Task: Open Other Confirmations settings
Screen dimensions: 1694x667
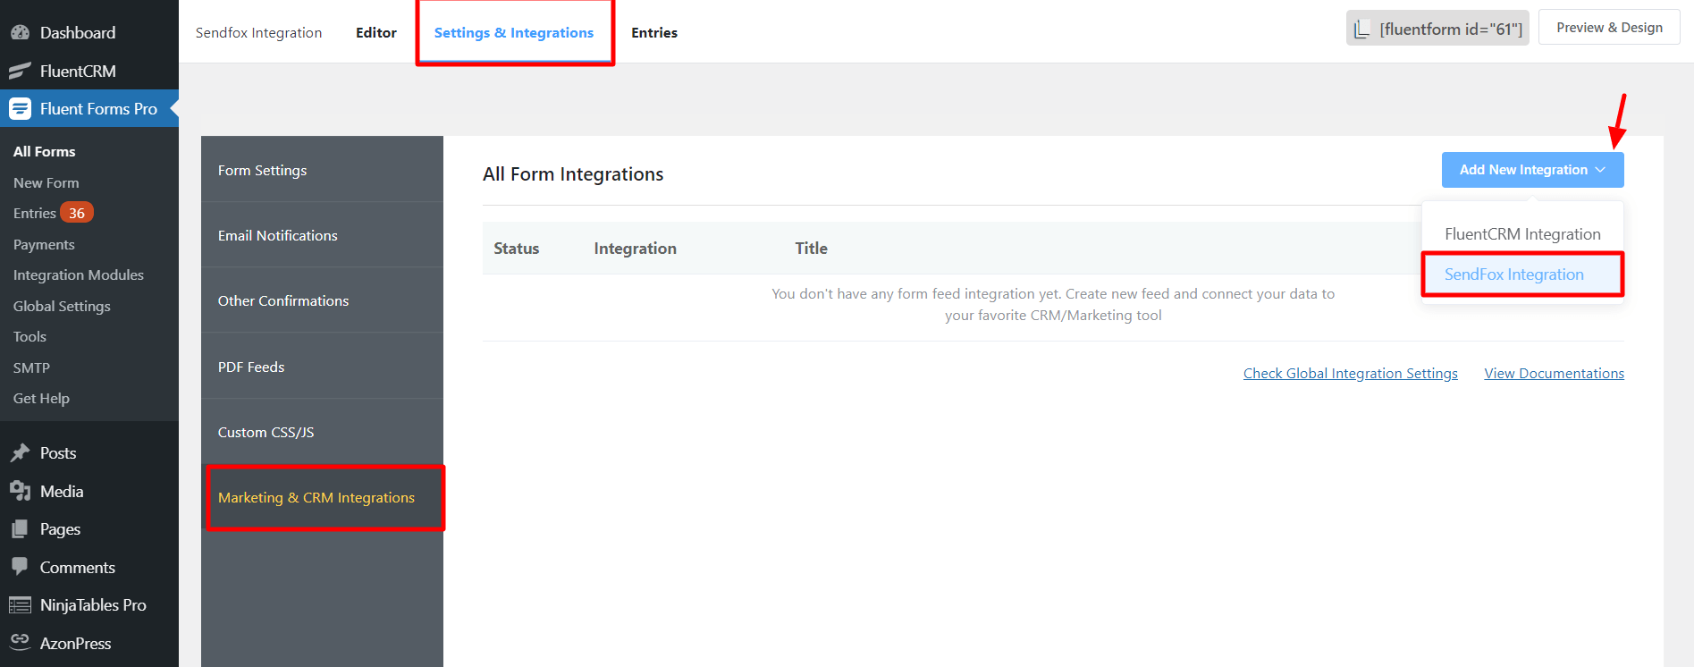Action: point(322,300)
